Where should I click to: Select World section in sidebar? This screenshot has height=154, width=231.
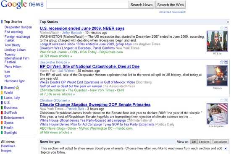(8, 93)
